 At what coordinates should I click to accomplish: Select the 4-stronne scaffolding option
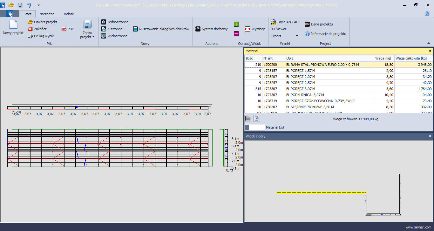pos(104,29)
